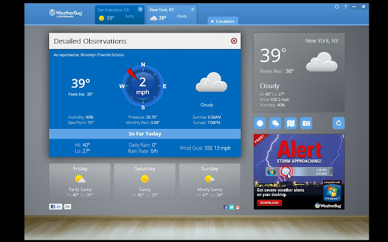Image resolution: width=388 pixels, height=242 pixels.
Task: Click the large cloud icon in New York panel
Action: (x=322, y=62)
